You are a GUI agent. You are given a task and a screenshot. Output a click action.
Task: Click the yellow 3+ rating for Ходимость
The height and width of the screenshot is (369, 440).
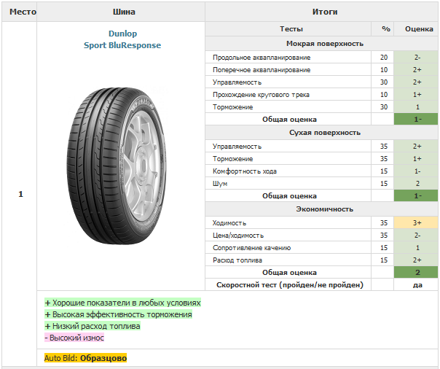[416, 222]
